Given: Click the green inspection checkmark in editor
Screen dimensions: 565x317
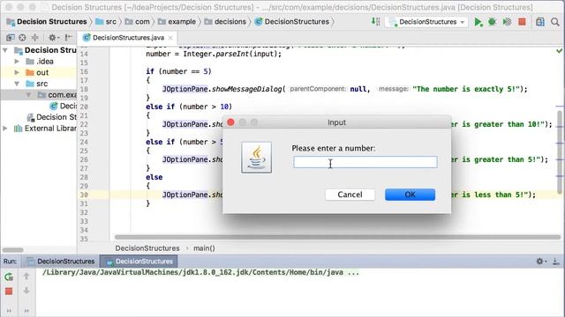Looking at the screenshot, I should 559,51.
